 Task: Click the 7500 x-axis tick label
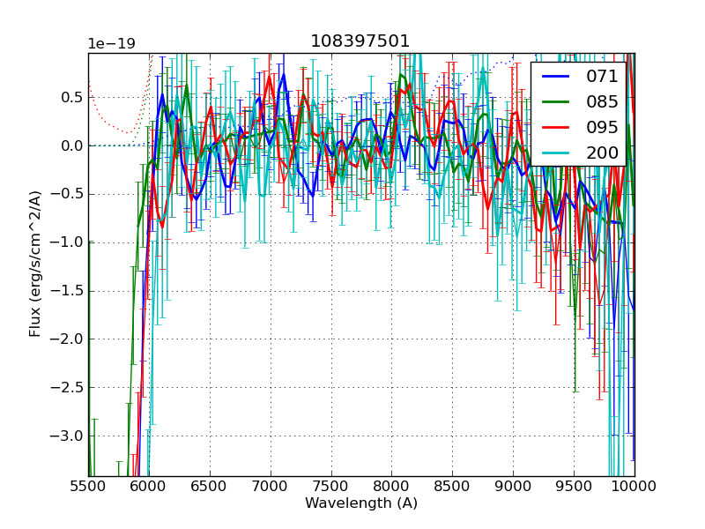click(331, 486)
